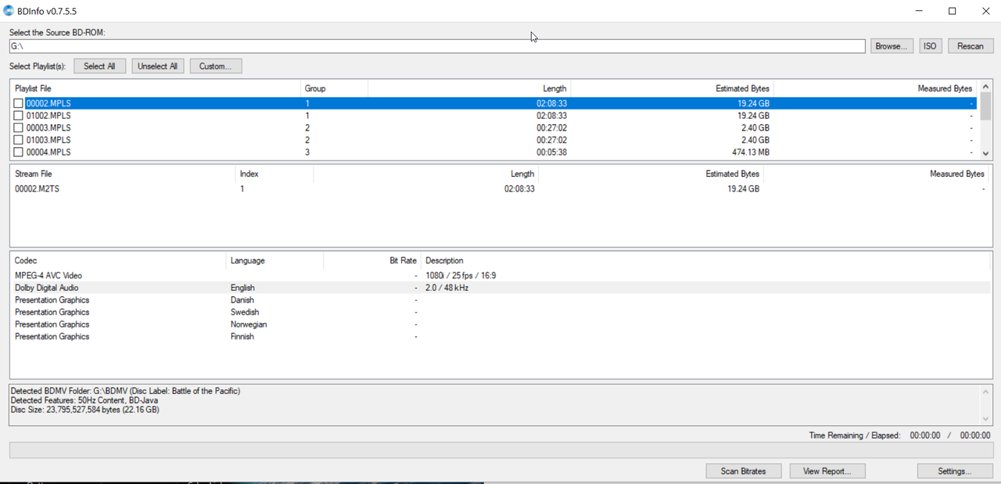Click the Bit Rate column header

(372, 260)
